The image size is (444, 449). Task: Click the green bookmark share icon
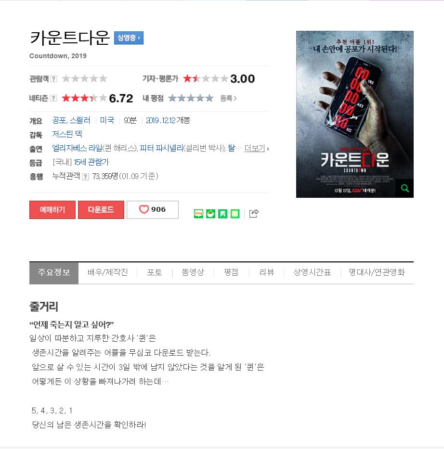[222, 214]
